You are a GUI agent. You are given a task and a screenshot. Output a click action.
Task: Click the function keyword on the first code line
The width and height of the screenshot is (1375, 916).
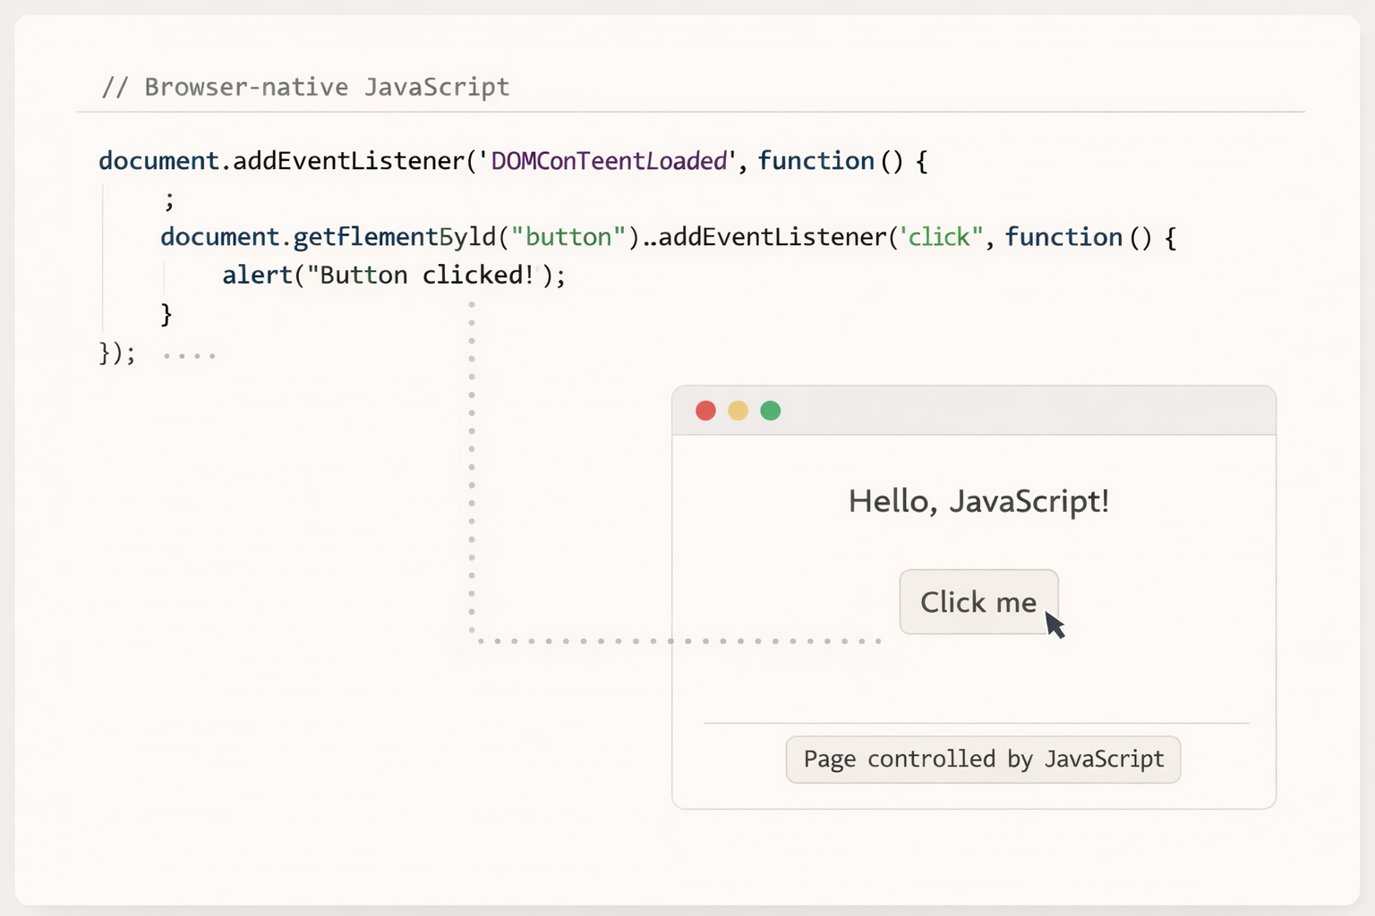816,161
